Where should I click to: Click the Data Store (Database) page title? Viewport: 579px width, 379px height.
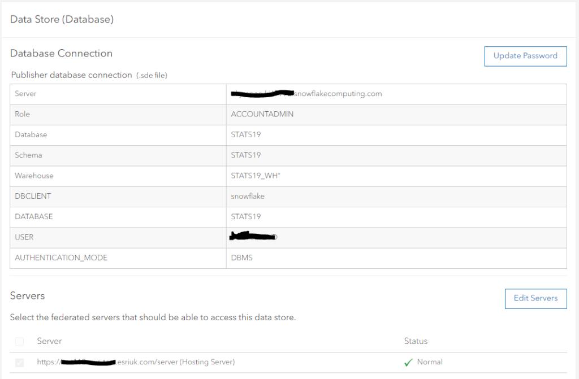coord(62,20)
